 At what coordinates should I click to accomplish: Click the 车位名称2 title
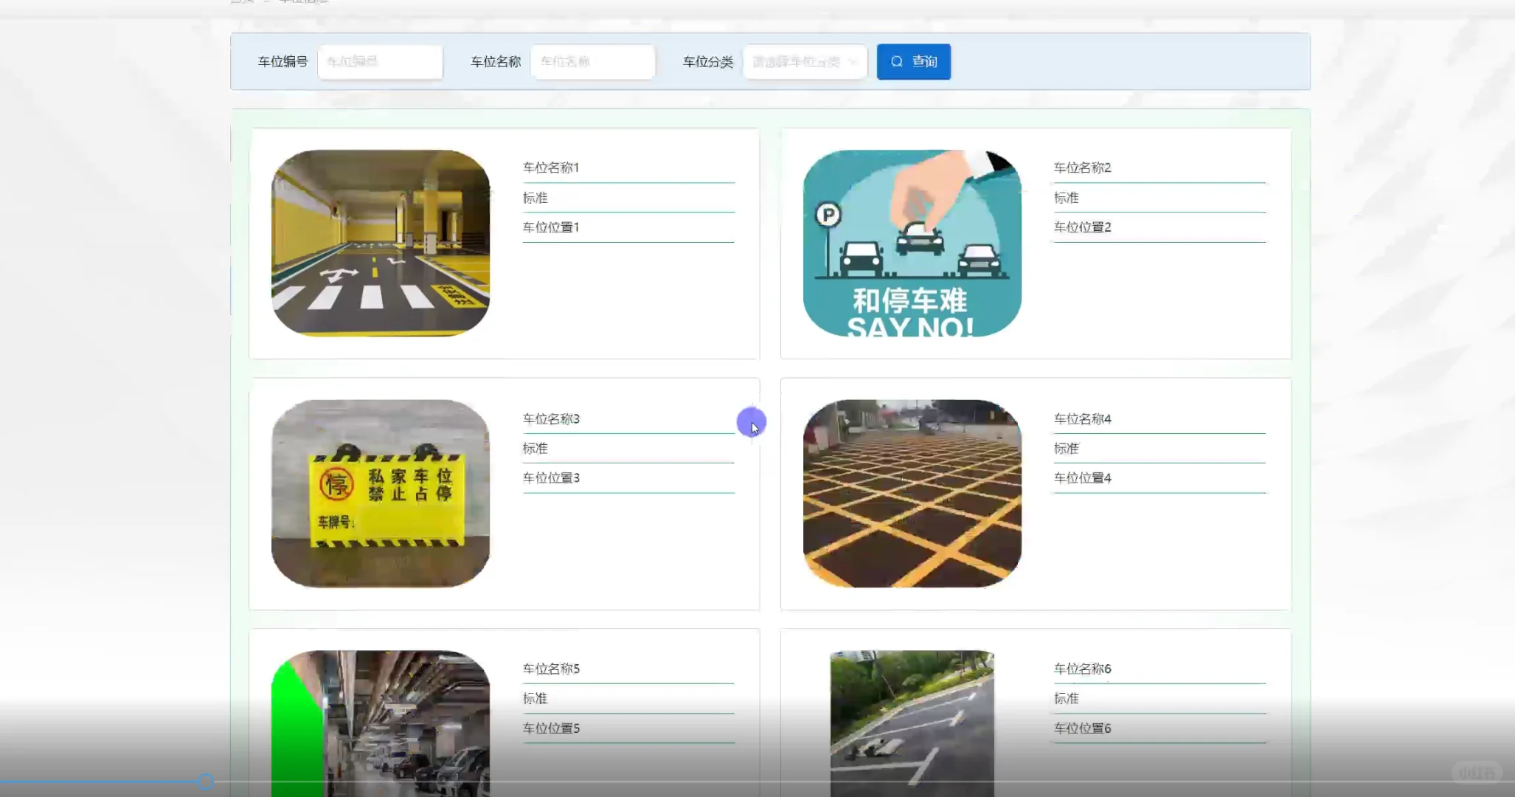coord(1082,168)
